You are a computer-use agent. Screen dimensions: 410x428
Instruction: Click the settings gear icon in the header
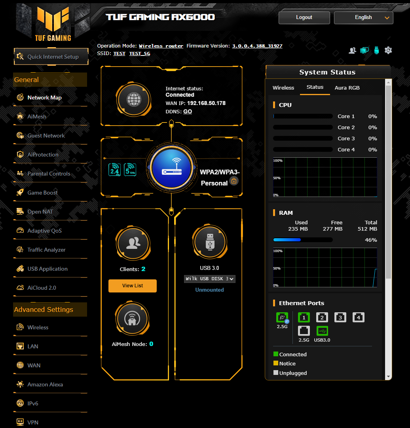pos(388,50)
